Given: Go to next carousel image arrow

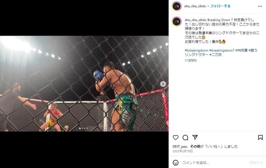Looking at the screenshot, I should click(x=163, y=84).
